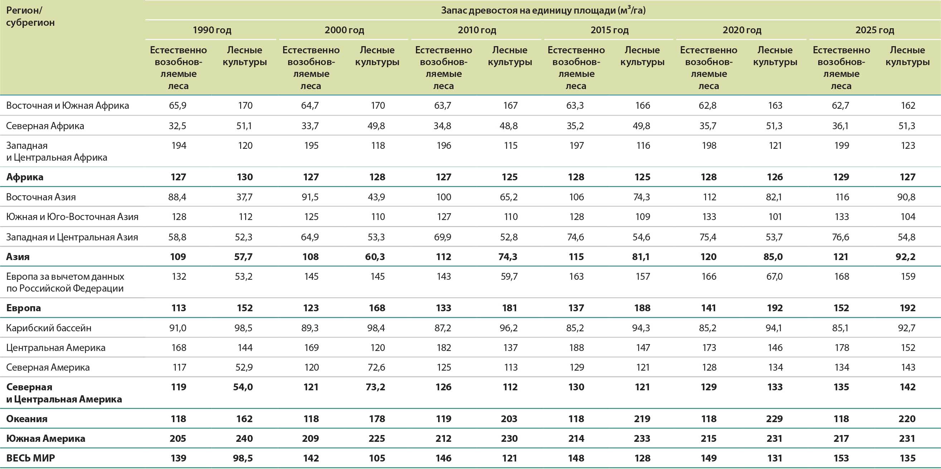The image size is (941, 469).
Task: Select the '1990 год' column group header
Action: (x=212, y=30)
